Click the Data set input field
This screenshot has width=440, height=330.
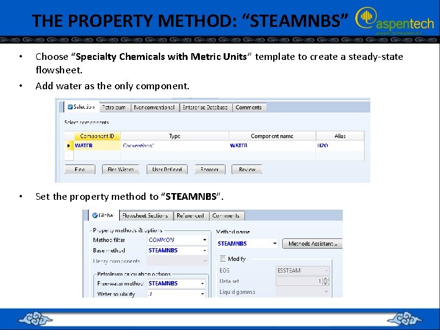click(x=299, y=281)
